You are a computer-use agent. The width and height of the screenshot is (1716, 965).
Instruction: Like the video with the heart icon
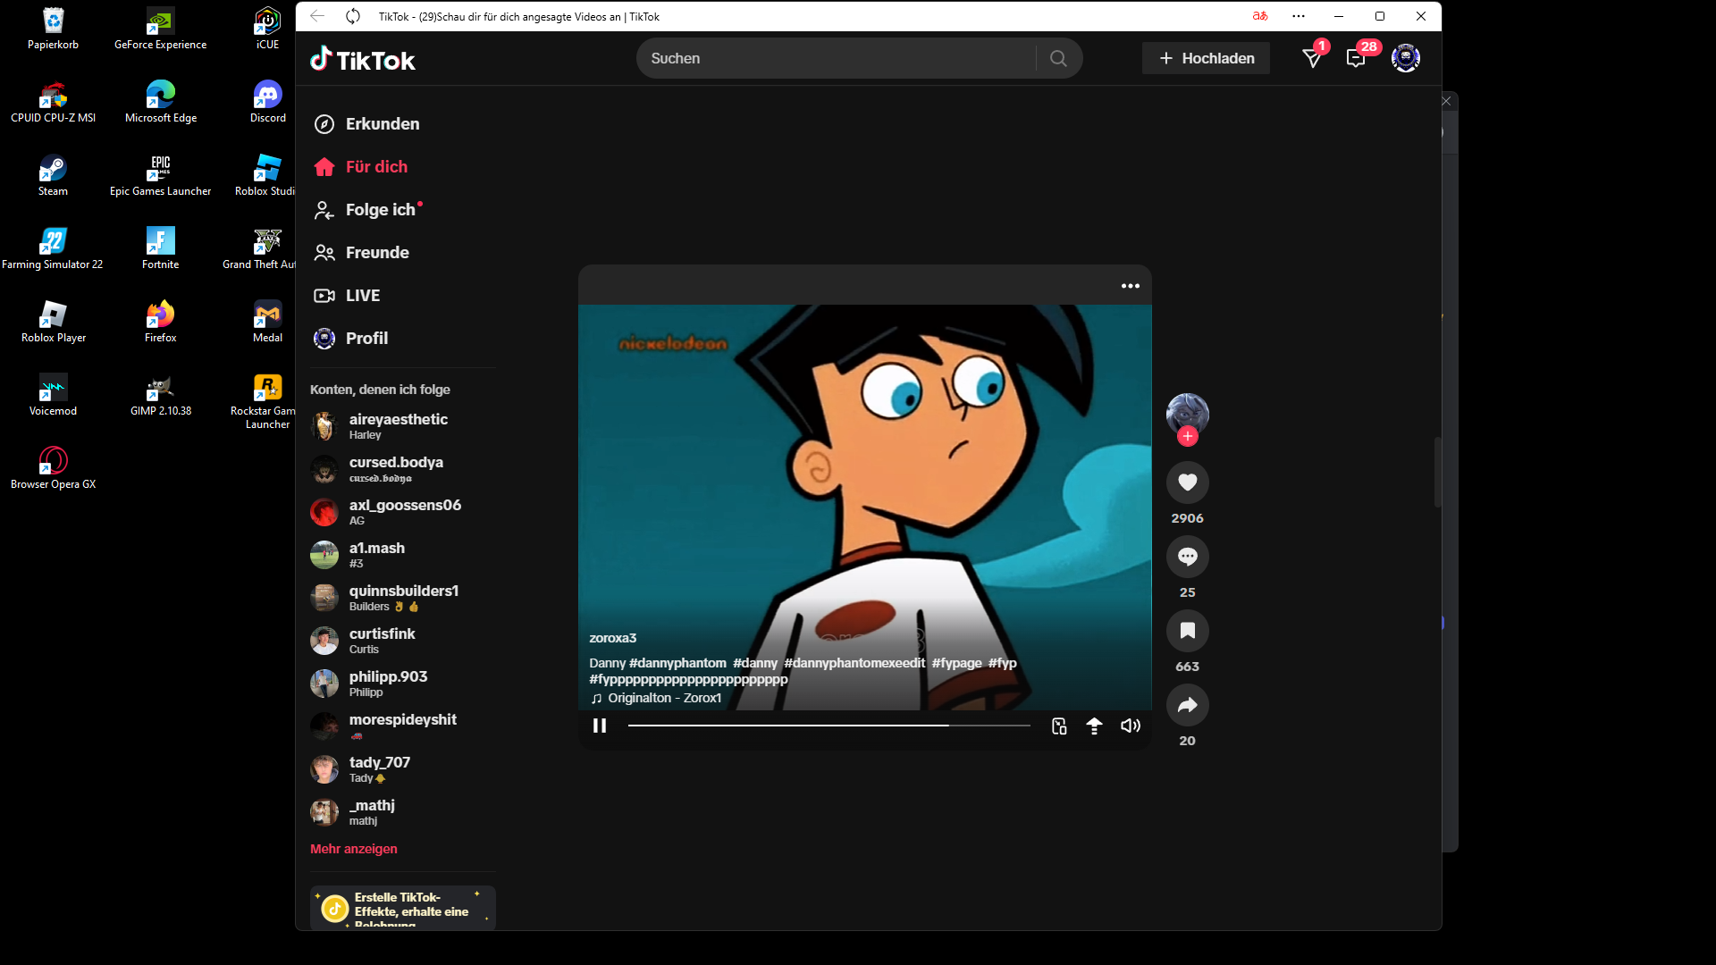click(1188, 482)
